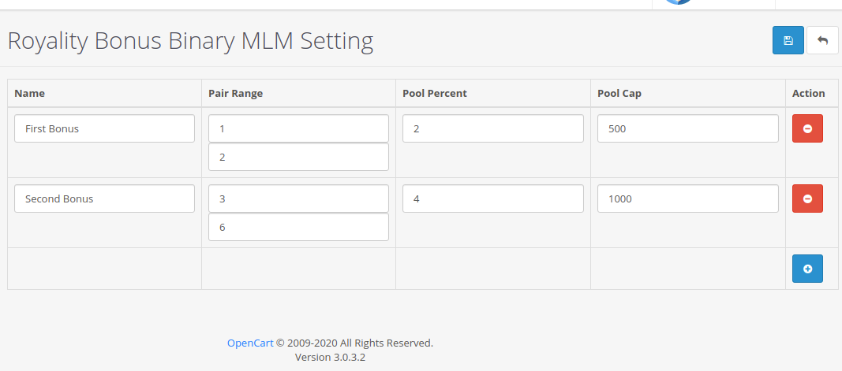842x371 pixels.
Task: Save the Royality Bonus settings
Action: coord(788,40)
